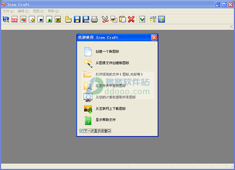The height and width of the screenshot is (170, 235).
Task: Click the yellow diamond toolbar icon
Action: pyautogui.click(x=32, y=19)
